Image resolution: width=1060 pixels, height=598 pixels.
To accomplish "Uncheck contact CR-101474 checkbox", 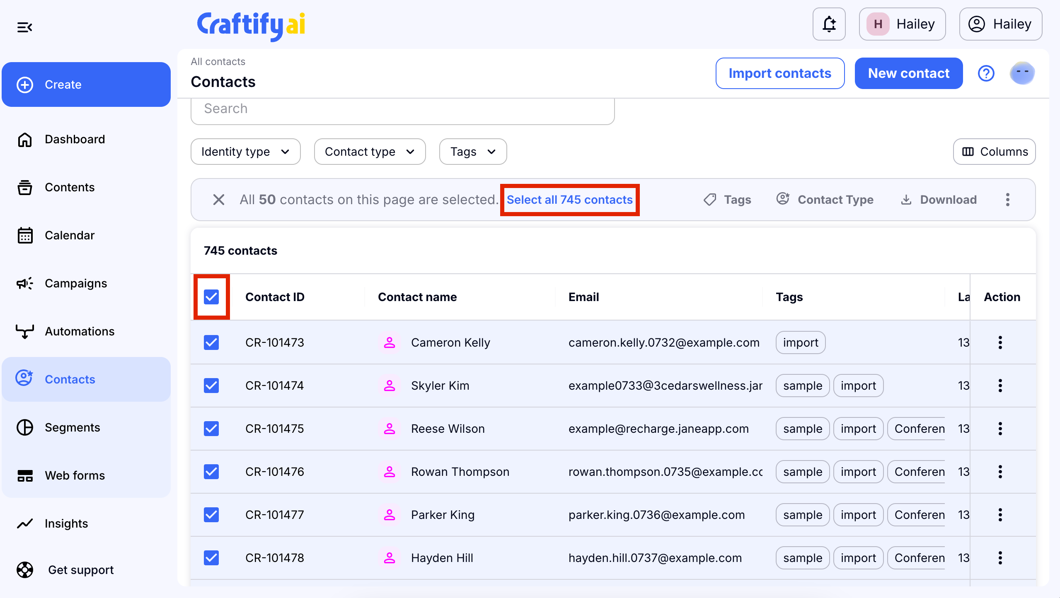I will point(211,386).
